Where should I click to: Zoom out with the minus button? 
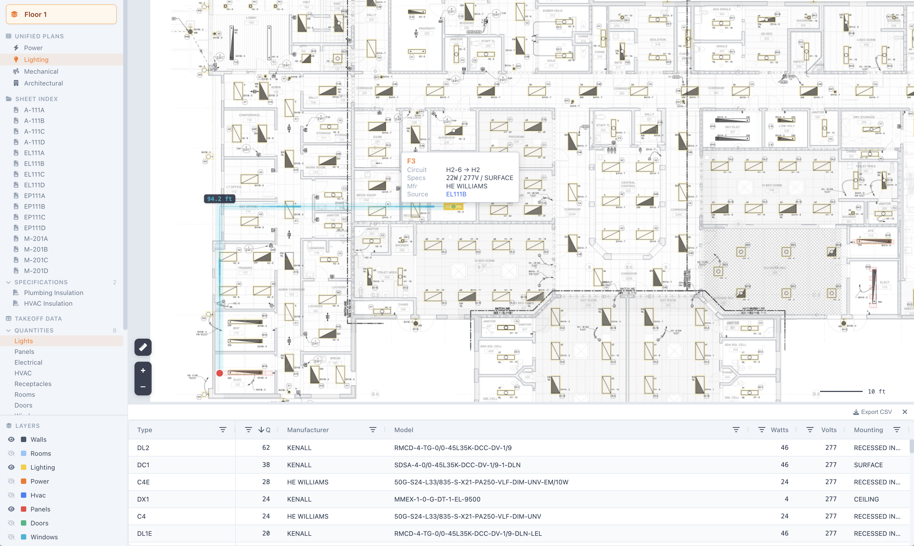[143, 387]
